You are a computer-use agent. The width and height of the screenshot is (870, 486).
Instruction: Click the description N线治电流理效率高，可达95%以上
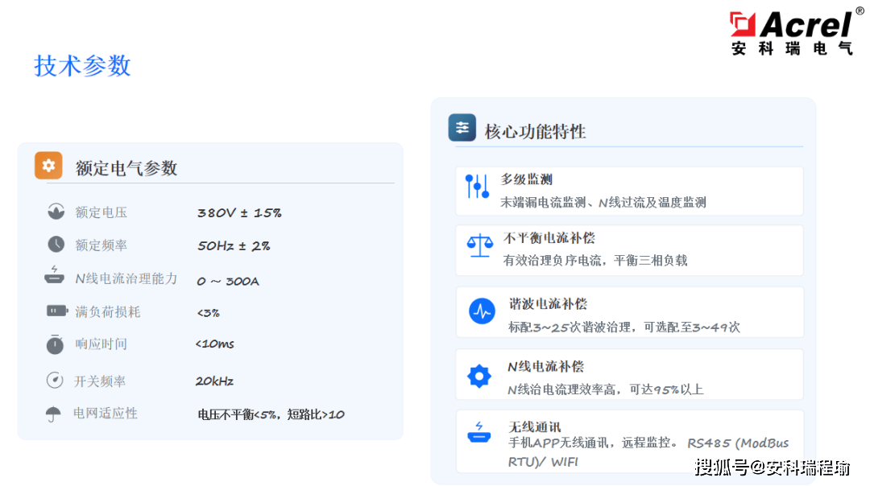click(606, 389)
